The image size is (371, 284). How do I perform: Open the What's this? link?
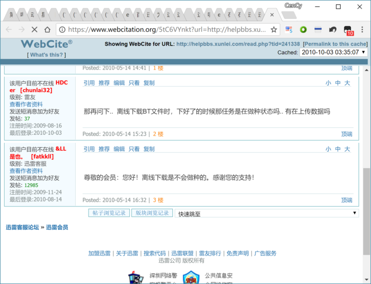coord(47,55)
